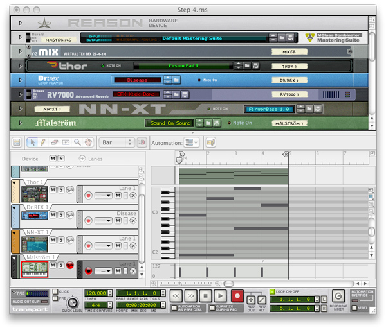Unfold the reMix mixer device
This screenshot has height=328, width=386.
[x=21, y=51]
